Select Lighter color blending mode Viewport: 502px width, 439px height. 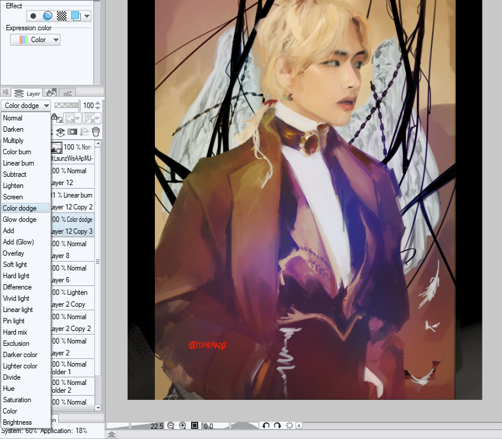pos(26,366)
